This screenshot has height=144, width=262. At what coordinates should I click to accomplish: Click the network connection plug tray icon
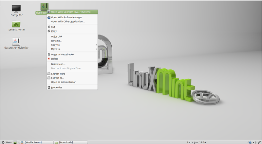coord(259,142)
